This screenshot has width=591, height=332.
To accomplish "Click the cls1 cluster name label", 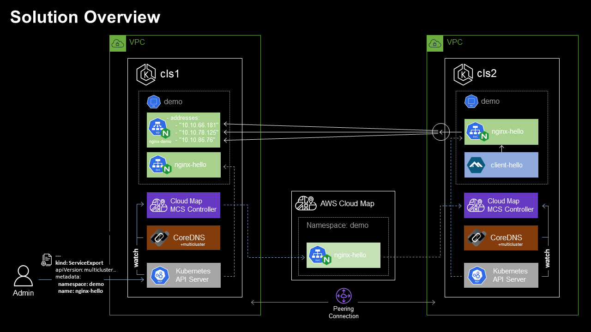I will coord(170,74).
